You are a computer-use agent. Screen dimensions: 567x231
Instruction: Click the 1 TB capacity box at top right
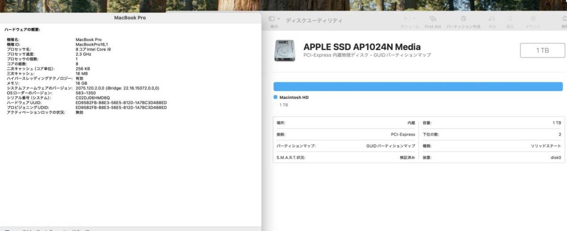pos(542,51)
